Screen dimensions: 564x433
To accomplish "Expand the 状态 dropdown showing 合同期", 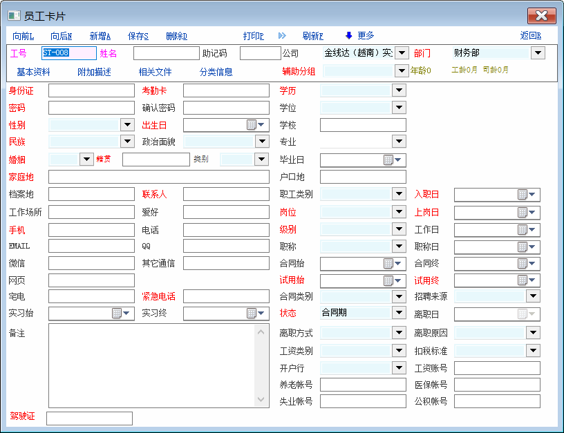I will [x=399, y=313].
